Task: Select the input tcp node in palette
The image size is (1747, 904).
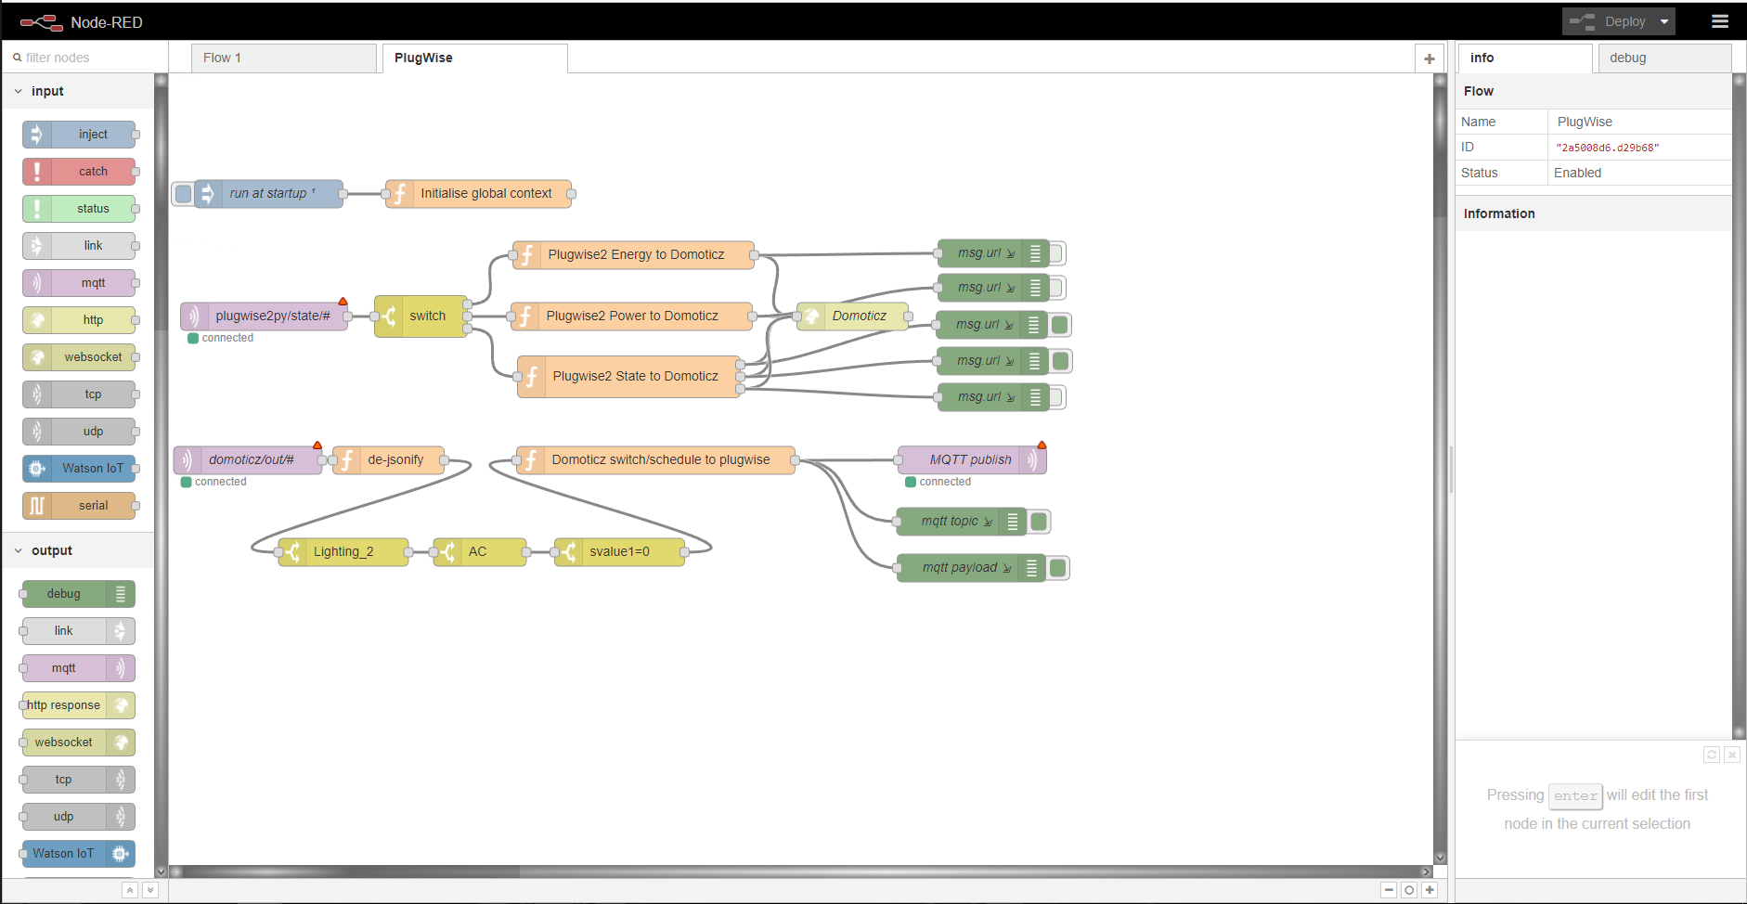Action: pyautogui.click(x=79, y=394)
